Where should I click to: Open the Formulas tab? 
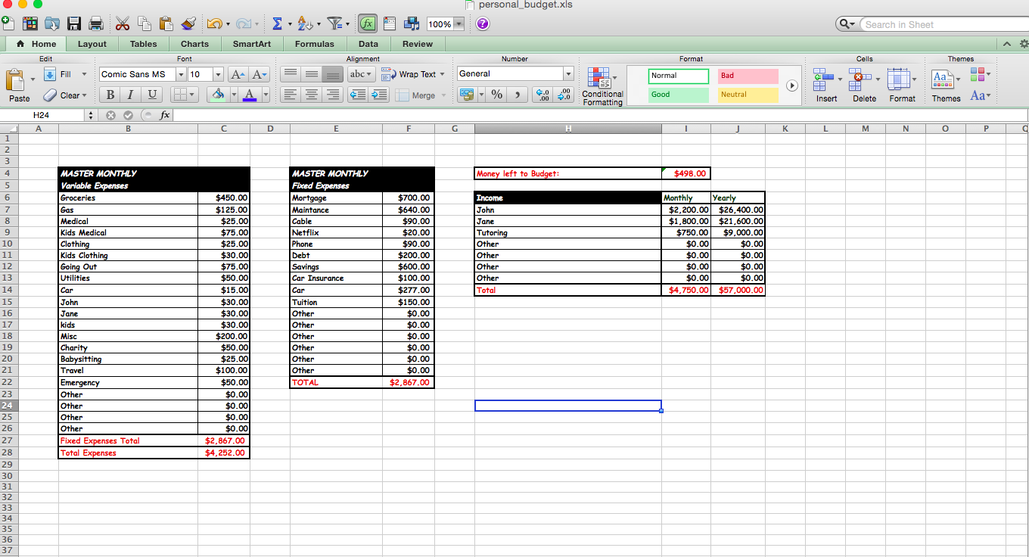pos(315,44)
